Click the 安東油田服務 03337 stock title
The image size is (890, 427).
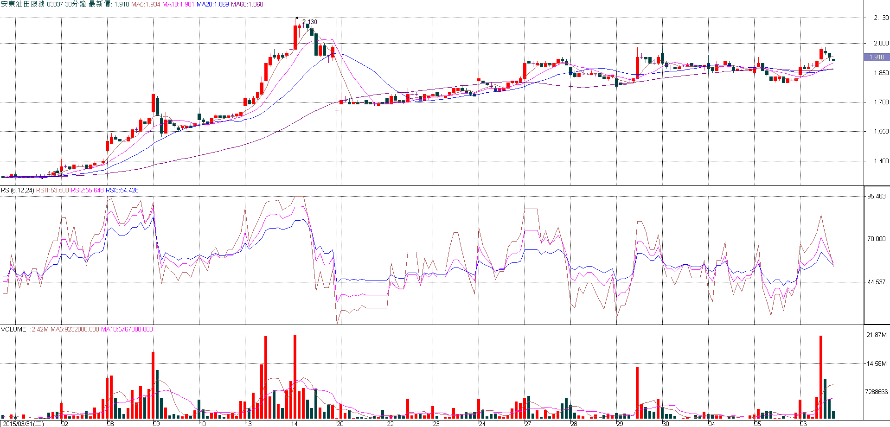pos(31,4)
